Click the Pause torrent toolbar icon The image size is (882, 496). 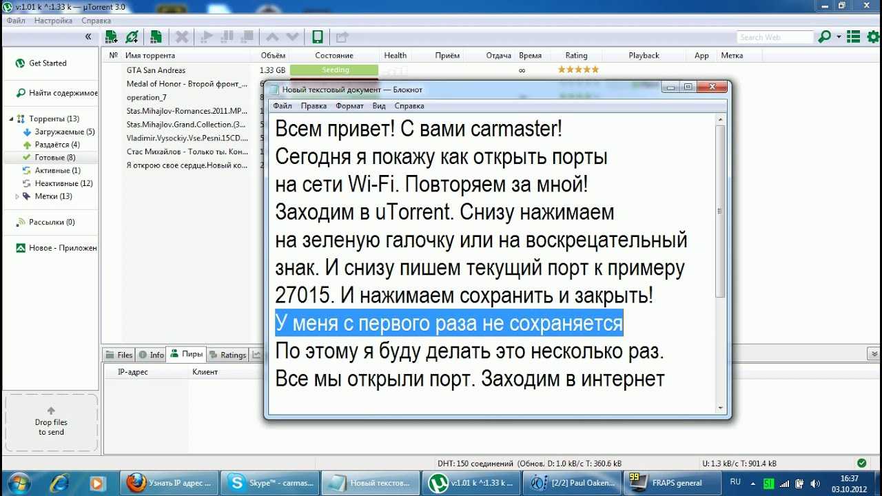[227, 37]
